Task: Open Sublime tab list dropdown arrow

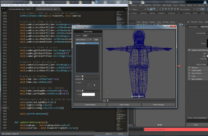Action: (126, 9)
